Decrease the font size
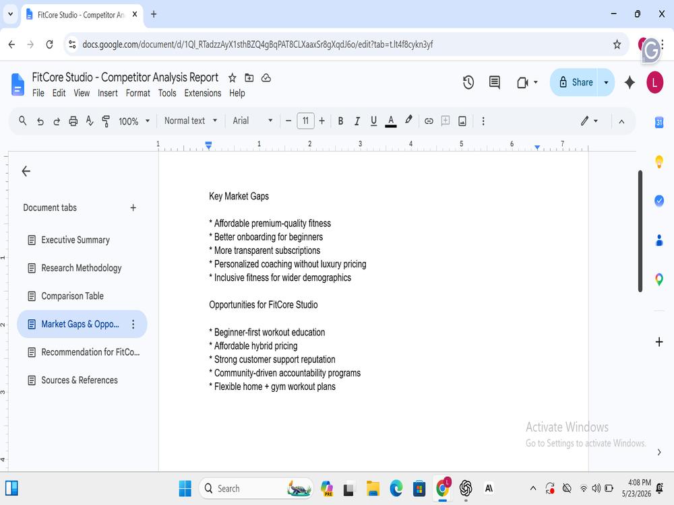Viewport: 674px width, 505px height. [288, 121]
